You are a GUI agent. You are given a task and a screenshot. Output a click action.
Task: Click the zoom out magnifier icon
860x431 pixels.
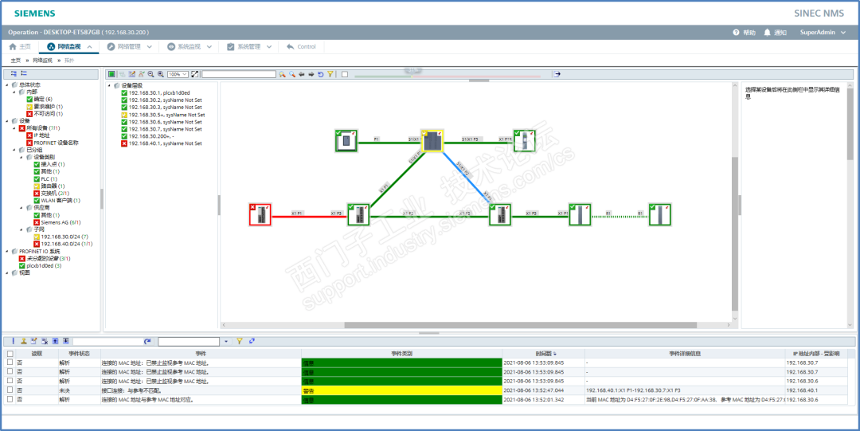[x=150, y=74]
